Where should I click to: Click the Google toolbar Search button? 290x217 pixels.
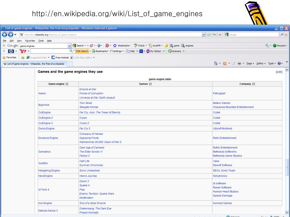point(78,45)
